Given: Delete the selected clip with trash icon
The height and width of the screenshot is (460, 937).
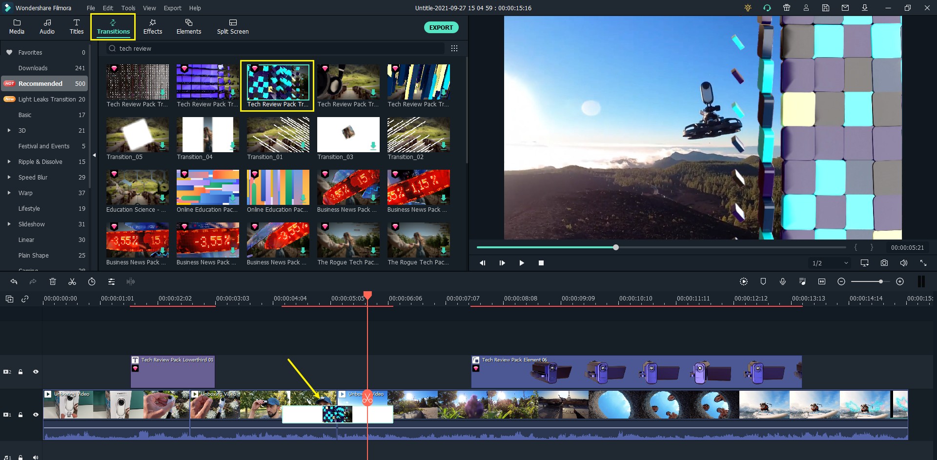Looking at the screenshot, I should pos(53,281).
